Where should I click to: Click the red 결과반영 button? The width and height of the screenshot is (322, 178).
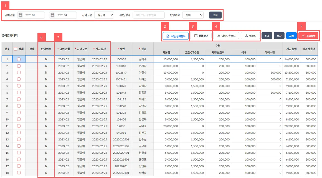click(x=308, y=36)
